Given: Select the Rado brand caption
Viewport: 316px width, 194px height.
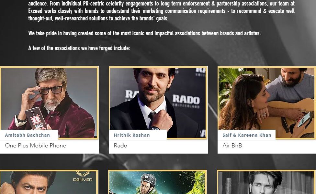Looking at the screenshot, I should (120, 145).
